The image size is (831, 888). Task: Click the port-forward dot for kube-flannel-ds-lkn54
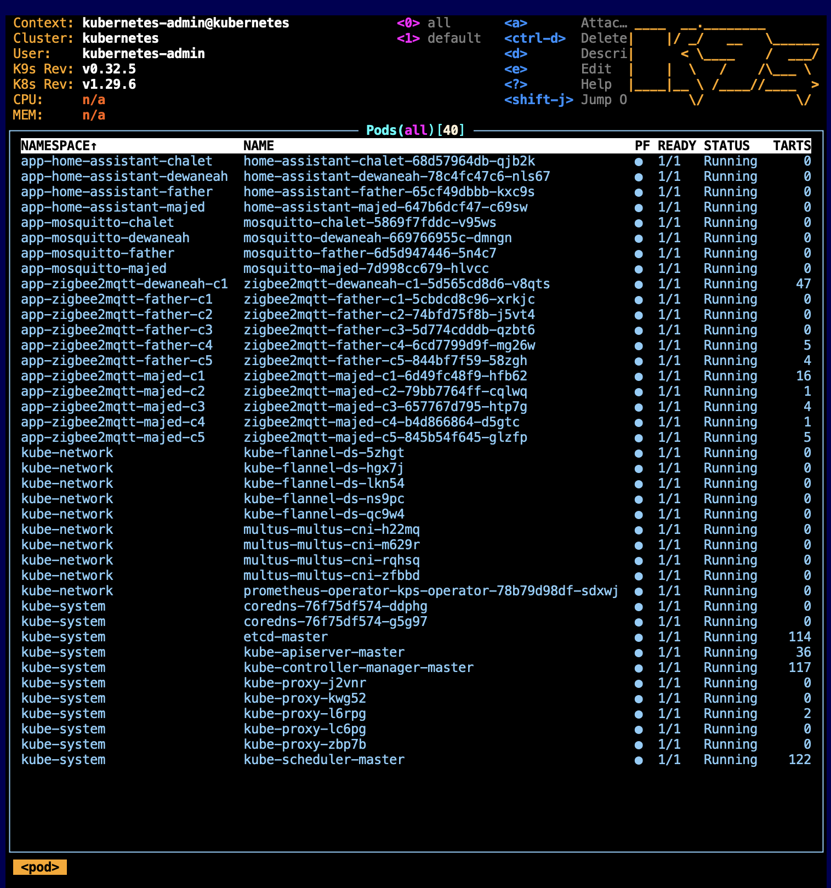click(x=639, y=484)
